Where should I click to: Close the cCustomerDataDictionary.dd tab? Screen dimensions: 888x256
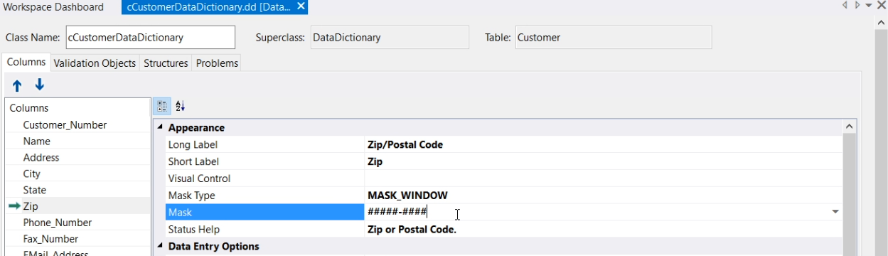pyautogui.click(x=301, y=6)
